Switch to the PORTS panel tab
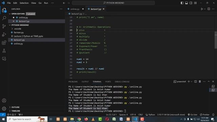This screenshot has width=217, height=122. coord(108,82)
